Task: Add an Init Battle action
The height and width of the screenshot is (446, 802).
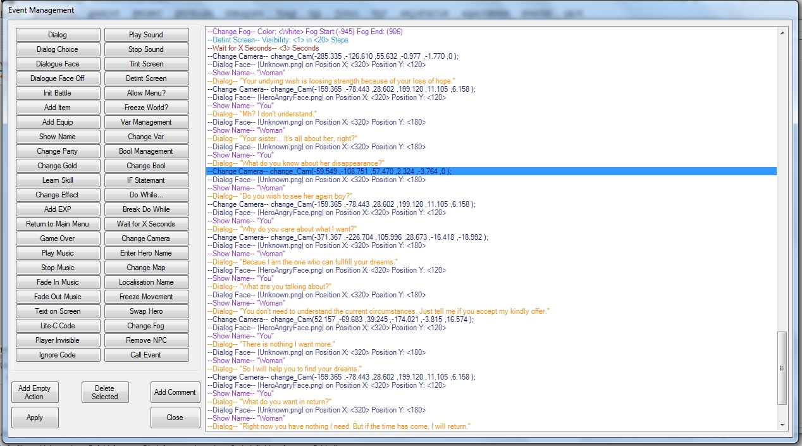Action: (x=58, y=93)
